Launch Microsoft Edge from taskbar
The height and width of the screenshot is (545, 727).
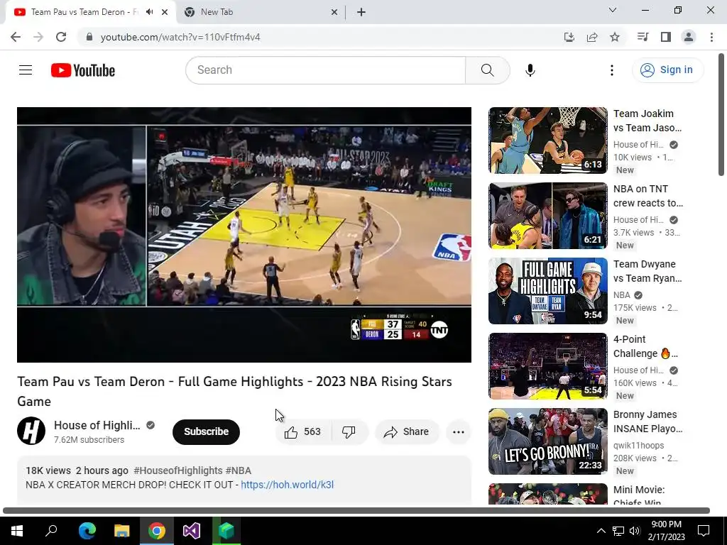(87, 531)
